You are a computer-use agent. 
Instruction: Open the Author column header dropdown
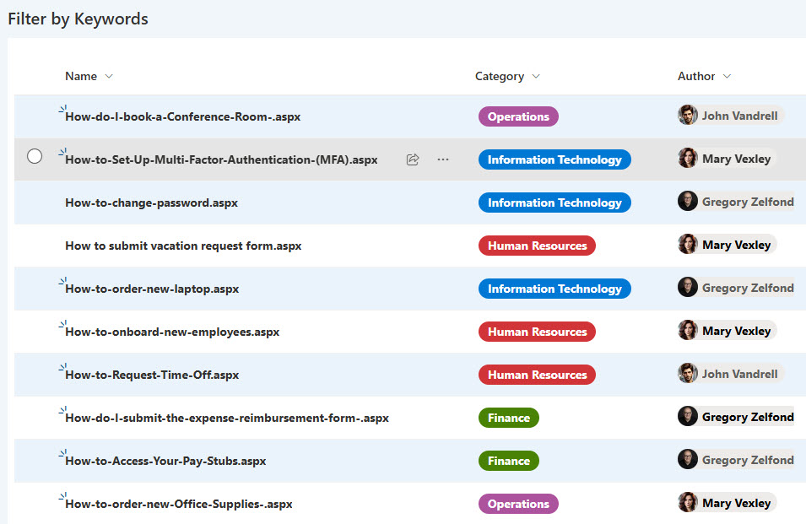727,77
